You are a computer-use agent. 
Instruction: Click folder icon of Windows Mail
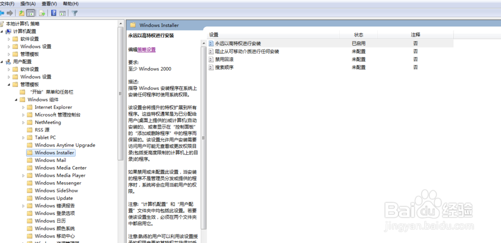tap(30, 160)
